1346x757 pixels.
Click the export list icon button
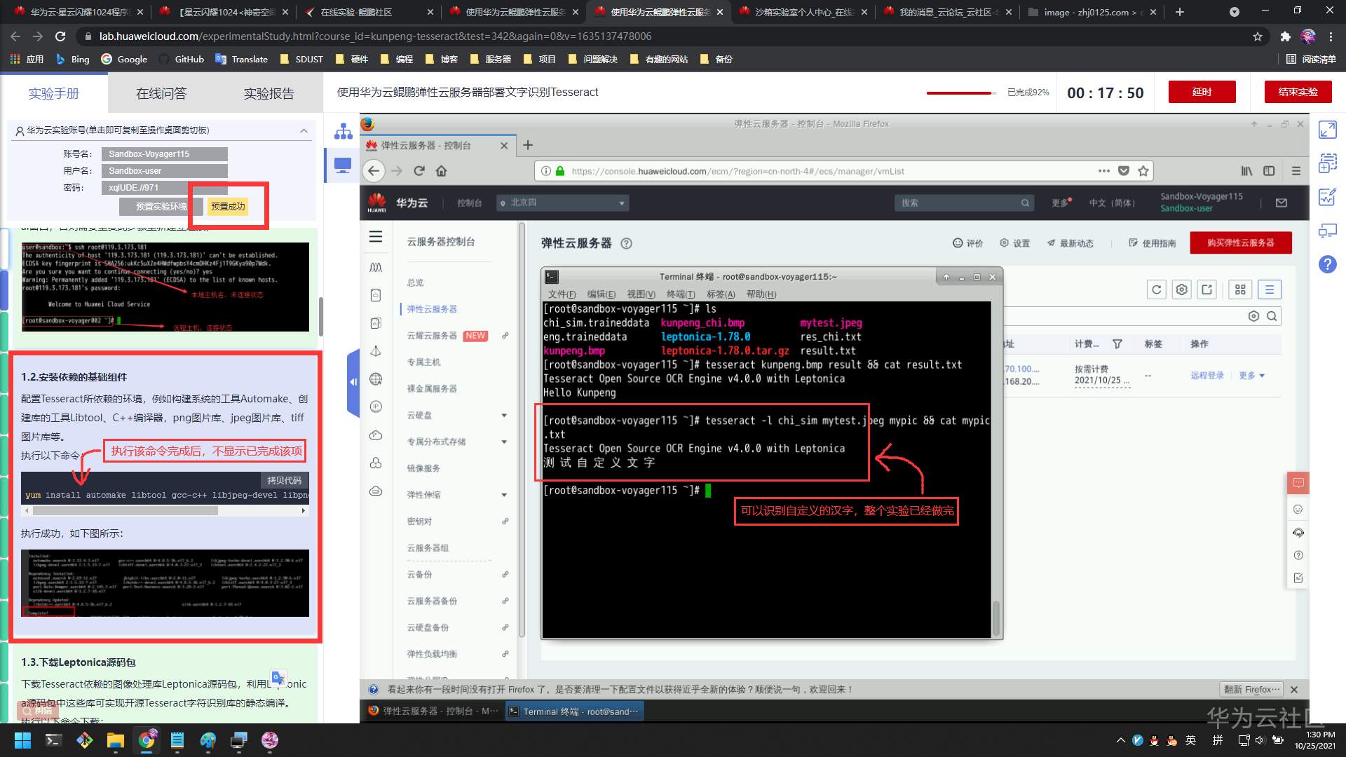1207,289
